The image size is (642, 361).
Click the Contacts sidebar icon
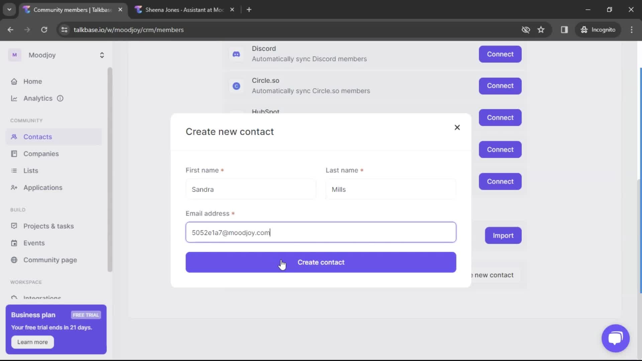tap(15, 137)
